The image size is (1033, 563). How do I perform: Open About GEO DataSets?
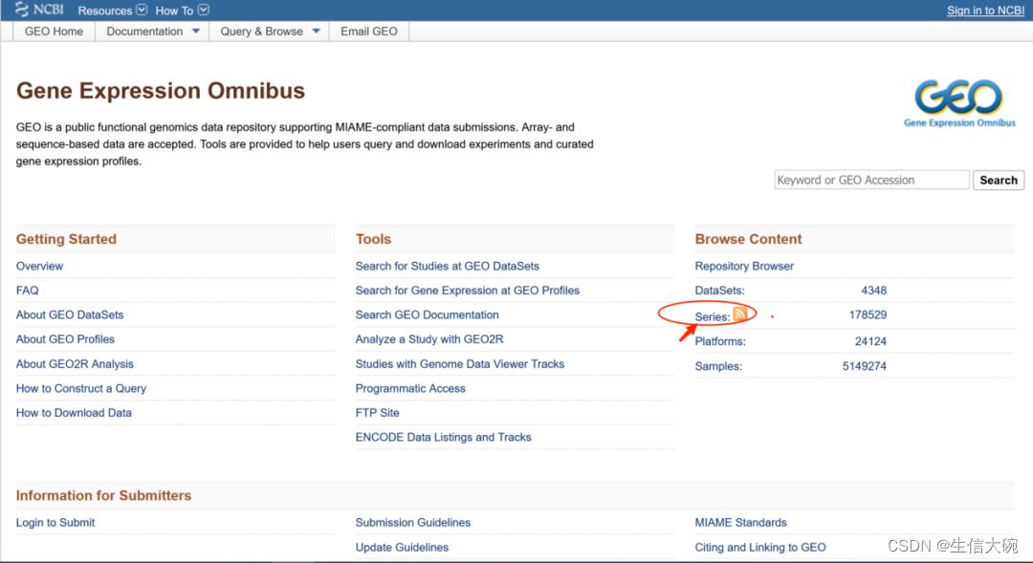tap(70, 314)
